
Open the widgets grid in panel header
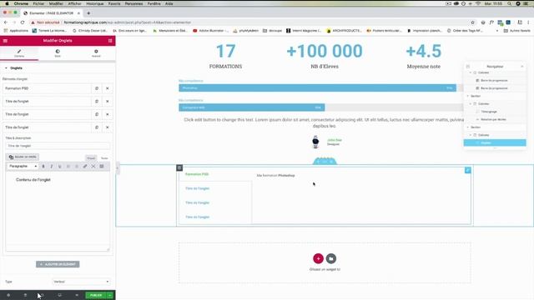click(x=110, y=41)
